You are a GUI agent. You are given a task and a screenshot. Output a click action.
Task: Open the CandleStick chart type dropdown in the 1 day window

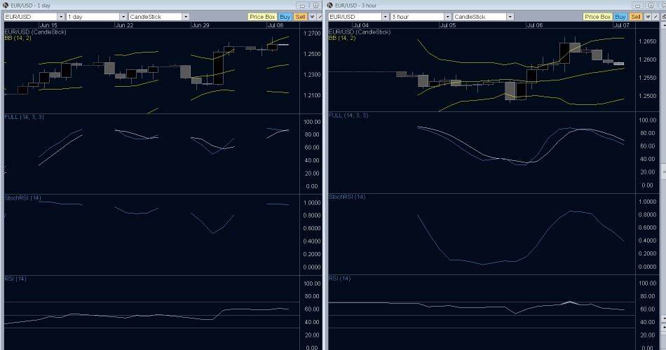point(186,17)
